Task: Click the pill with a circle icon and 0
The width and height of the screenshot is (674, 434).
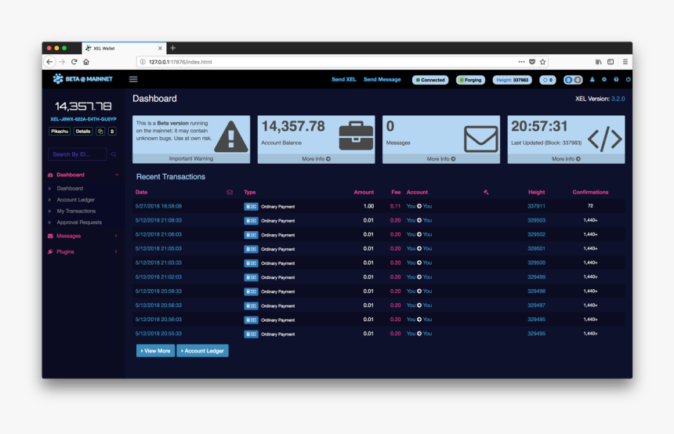Action: (x=548, y=80)
